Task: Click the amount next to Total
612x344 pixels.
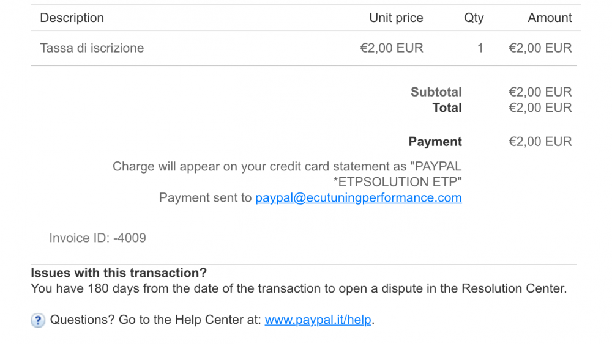Action: click(540, 108)
